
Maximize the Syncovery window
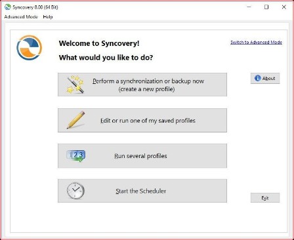pyautogui.click(x=266, y=7)
